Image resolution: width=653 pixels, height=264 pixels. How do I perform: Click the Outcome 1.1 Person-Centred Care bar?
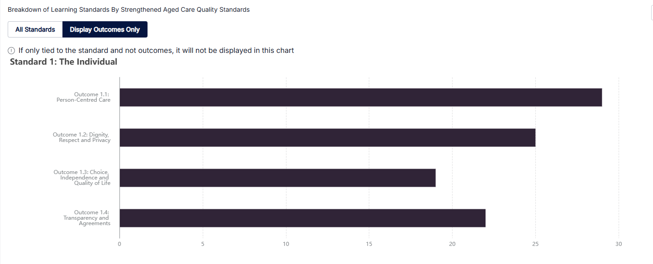(360, 97)
